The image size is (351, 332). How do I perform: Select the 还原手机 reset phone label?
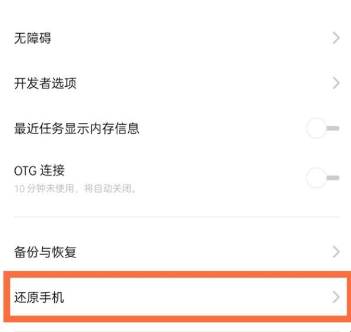tap(39, 297)
